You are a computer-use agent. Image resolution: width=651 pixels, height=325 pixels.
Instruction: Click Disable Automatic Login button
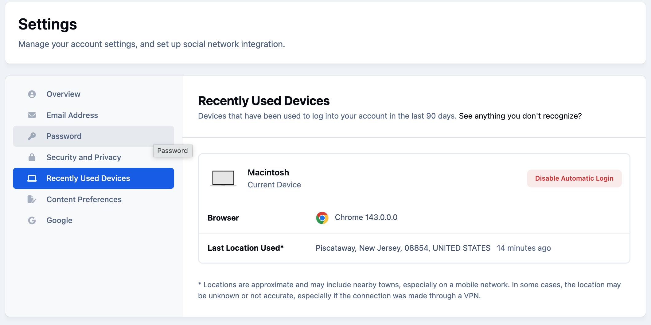tap(574, 178)
